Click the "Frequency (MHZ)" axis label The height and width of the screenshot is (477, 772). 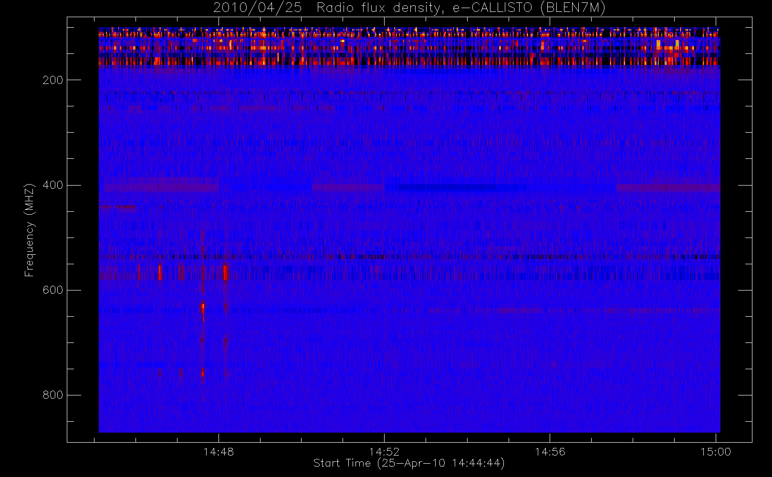point(30,230)
